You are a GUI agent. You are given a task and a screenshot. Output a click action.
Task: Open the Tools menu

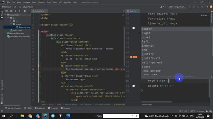55,2
